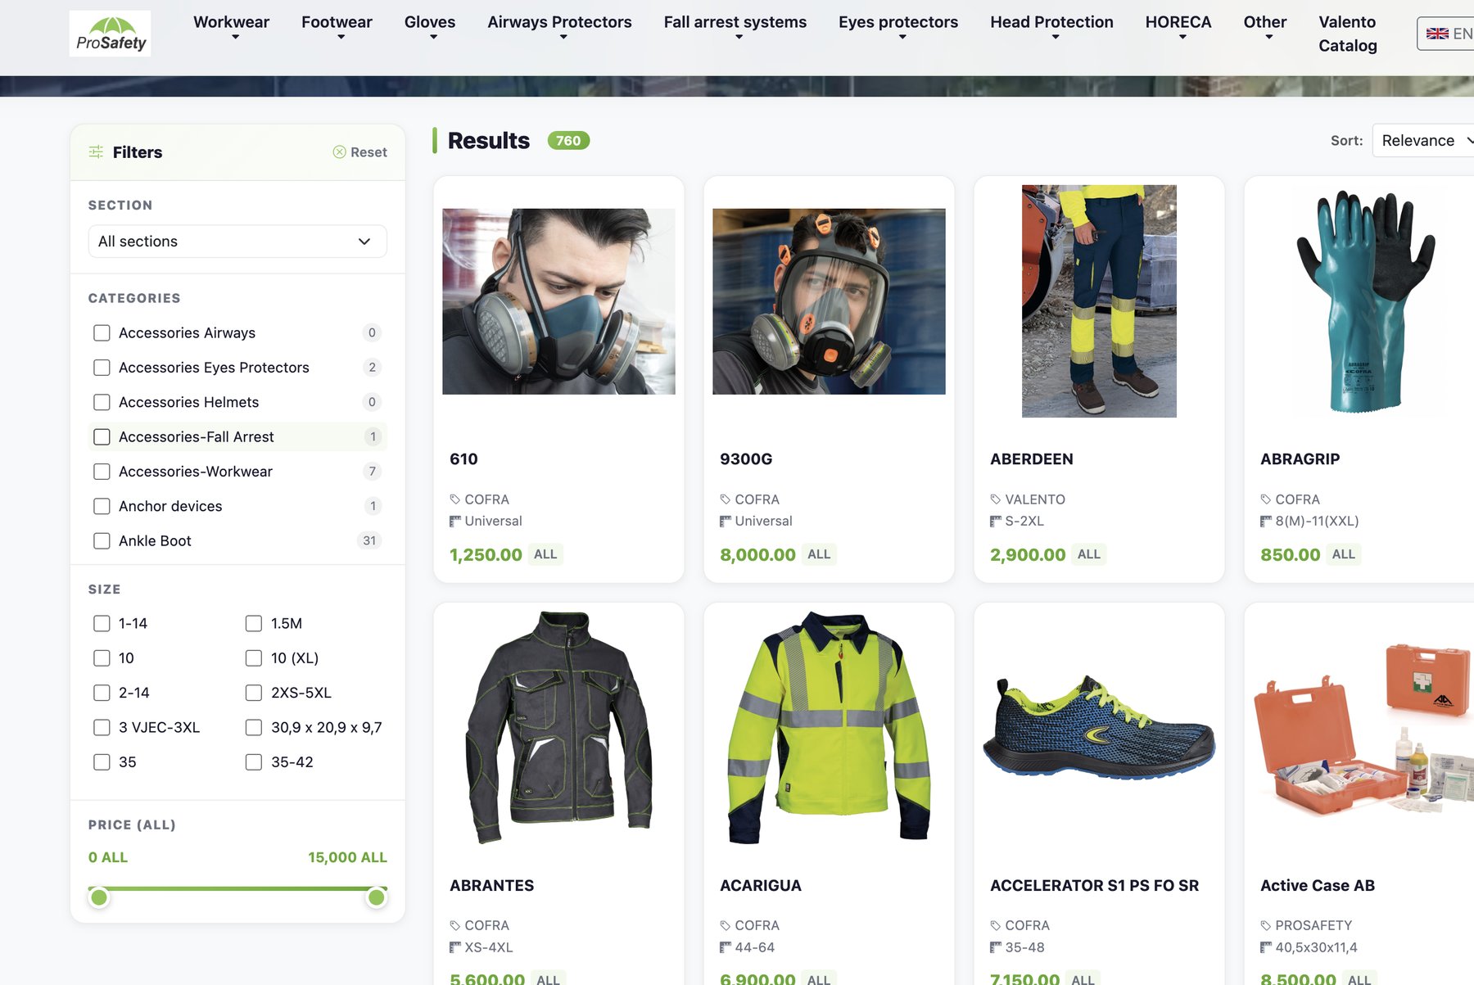Click the middle of the price range track
Screen dimensions: 1474x985
237,888
